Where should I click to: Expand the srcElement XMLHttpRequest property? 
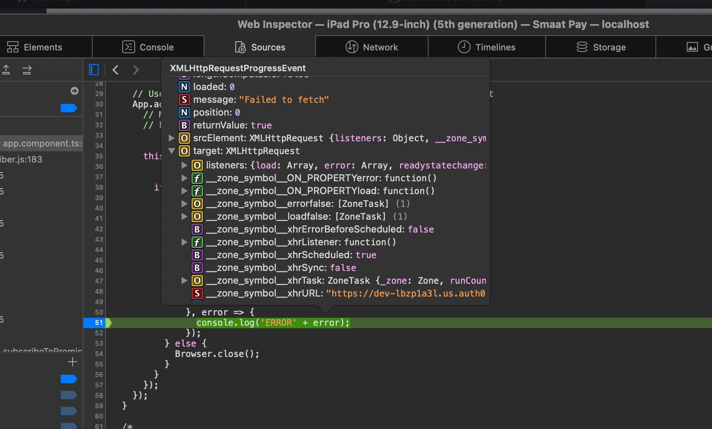[x=172, y=138]
